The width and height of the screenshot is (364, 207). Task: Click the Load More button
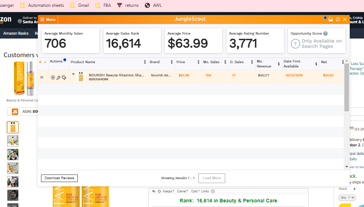click(x=212, y=178)
